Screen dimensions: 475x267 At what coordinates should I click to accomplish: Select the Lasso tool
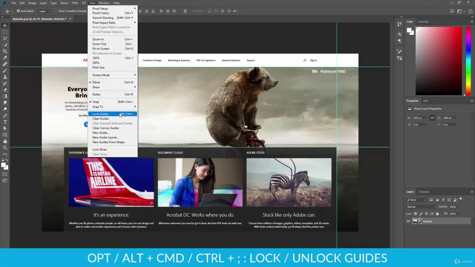5,38
